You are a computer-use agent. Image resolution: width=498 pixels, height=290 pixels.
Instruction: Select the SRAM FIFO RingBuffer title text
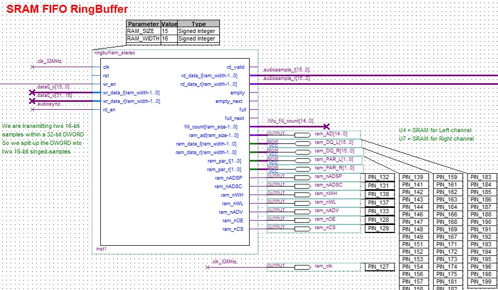click(67, 10)
